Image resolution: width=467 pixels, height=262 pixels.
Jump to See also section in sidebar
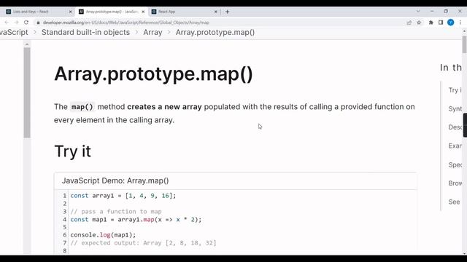[x=454, y=202]
